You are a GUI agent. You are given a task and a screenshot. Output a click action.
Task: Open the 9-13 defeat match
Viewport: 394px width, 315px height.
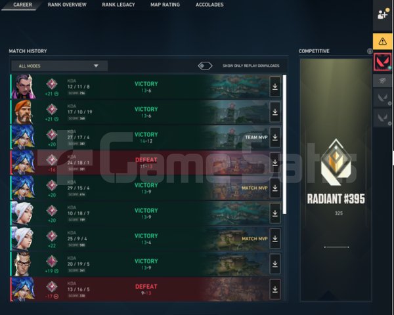click(146, 289)
